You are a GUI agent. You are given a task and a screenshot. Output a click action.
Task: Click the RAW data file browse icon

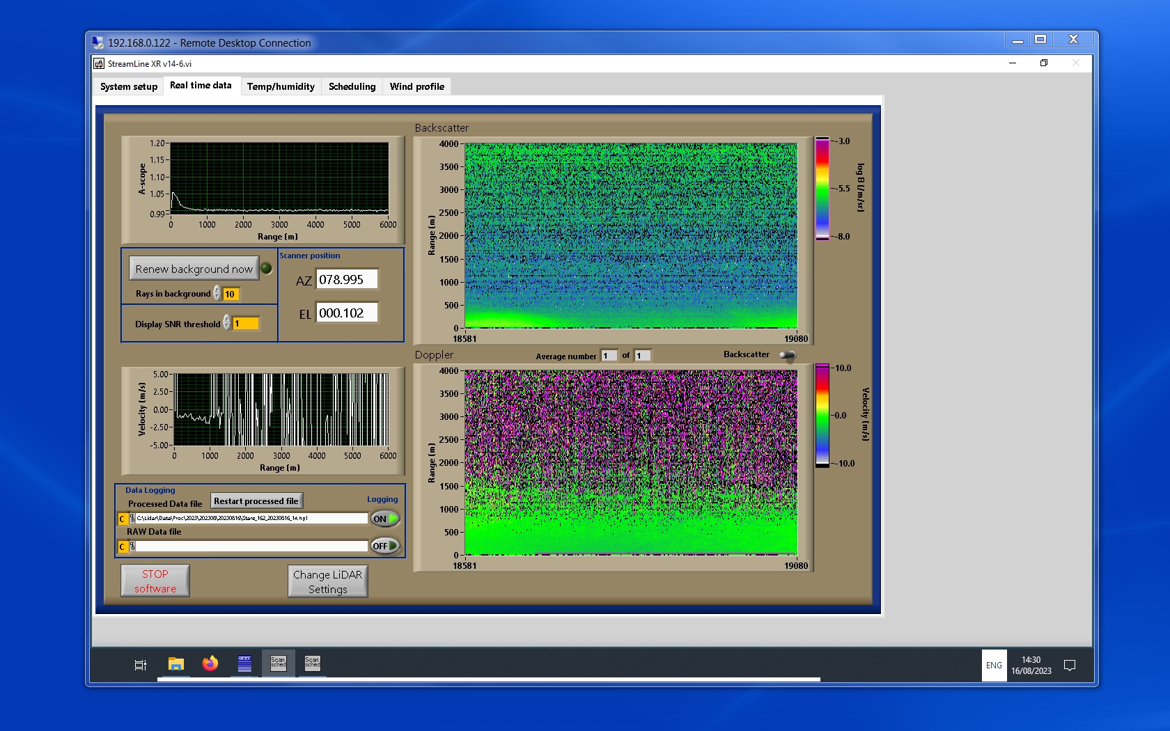click(132, 547)
